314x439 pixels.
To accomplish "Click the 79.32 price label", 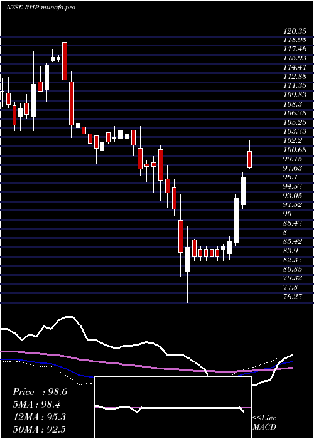I will [x=293, y=278].
